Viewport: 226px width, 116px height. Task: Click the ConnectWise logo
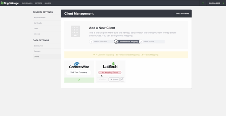click(x=79, y=65)
